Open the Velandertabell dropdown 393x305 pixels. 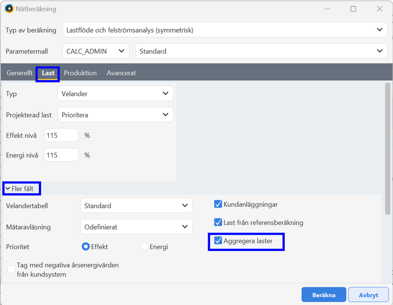tap(136, 205)
